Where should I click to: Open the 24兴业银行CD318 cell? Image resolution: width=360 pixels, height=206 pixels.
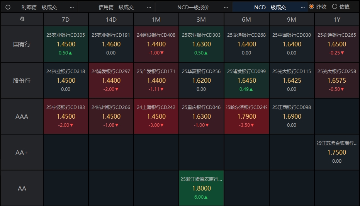pyautogui.click(x=66, y=80)
